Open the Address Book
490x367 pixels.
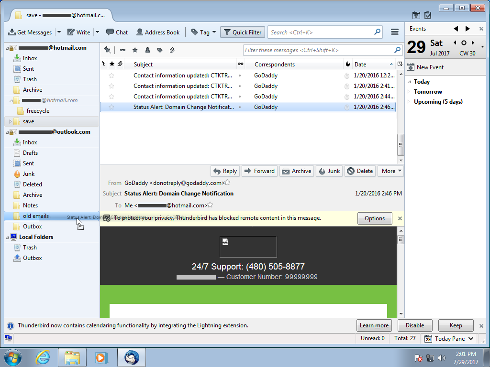(x=158, y=32)
